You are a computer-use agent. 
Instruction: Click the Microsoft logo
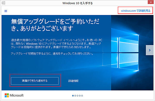click(14, 95)
